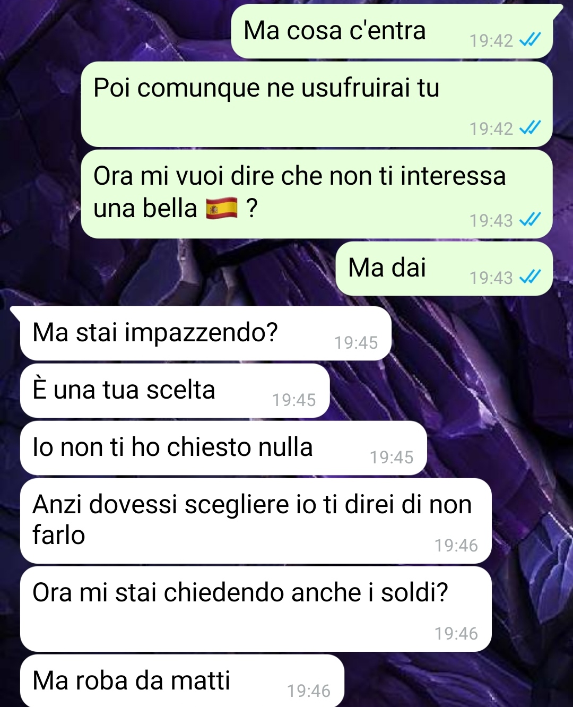Tap the read checkmarks on "Poi comunque ne usufruirai tu"
The height and width of the screenshot is (707, 573).
pos(529,128)
